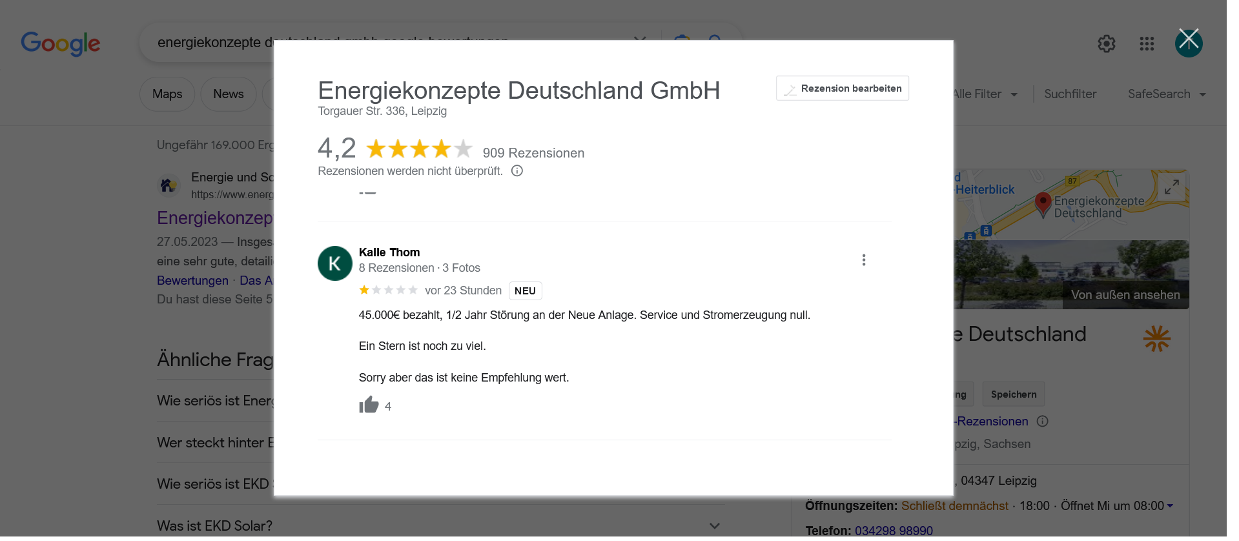The height and width of the screenshot is (541, 1239).
Task: Switch to the Maps tab
Action: coord(167,94)
